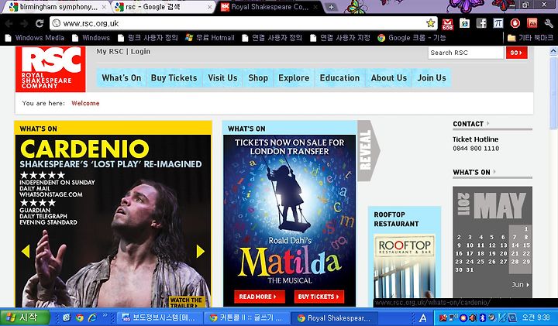
Task: Show next slide with right yellow arrow
Action: tap(201, 252)
